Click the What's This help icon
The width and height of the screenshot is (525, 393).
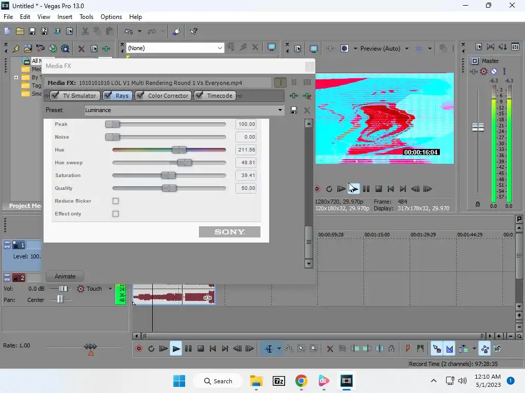click(193, 31)
